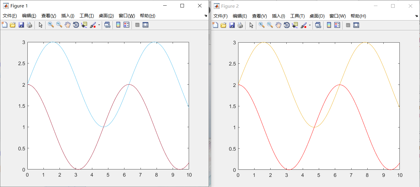
Task: Open 窗口(W) menu in Figure 2
Action: pos(338,16)
